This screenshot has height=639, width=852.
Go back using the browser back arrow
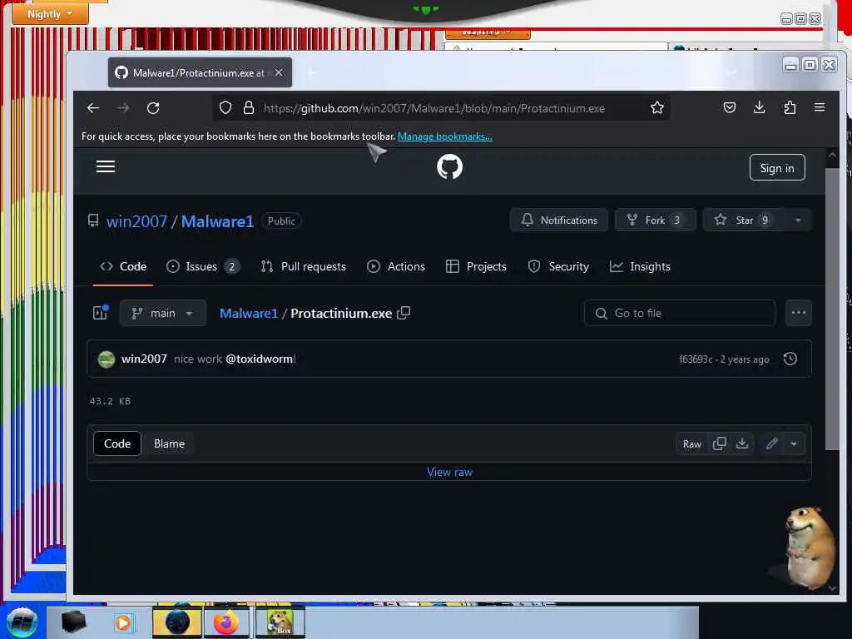pos(93,108)
